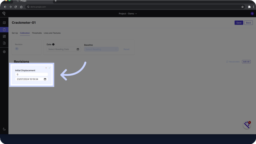Open the map view sidebar icon
Screen dimensions: 256x144
tap(4, 23)
